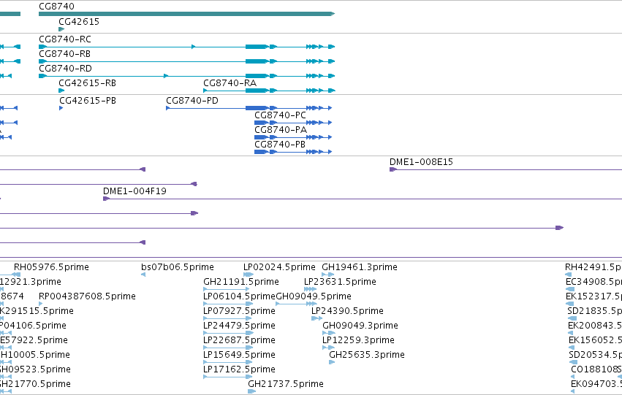Viewport: 622px width, 395px height.
Task: Select the LP02024.5prime EST glyph
Action: click(249, 275)
